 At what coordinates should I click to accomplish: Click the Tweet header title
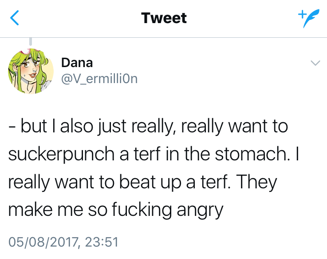click(x=164, y=18)
